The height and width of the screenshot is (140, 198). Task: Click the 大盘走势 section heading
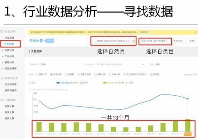click(36, 51)
